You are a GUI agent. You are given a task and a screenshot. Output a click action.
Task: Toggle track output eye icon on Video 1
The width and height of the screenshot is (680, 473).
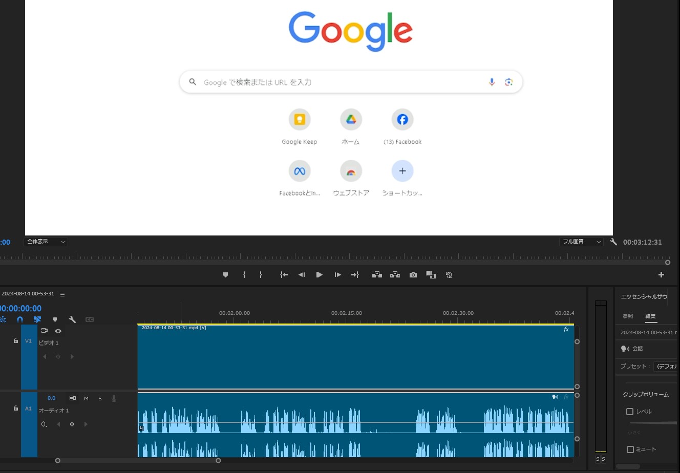[58, 331]
